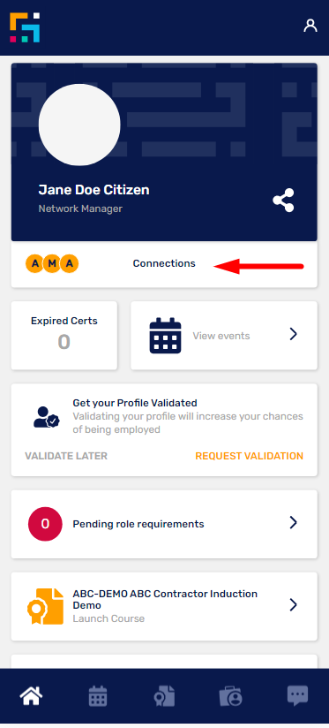Click the blank profile picture circle
The image size is (329, 728).
[x=79, y=125]
